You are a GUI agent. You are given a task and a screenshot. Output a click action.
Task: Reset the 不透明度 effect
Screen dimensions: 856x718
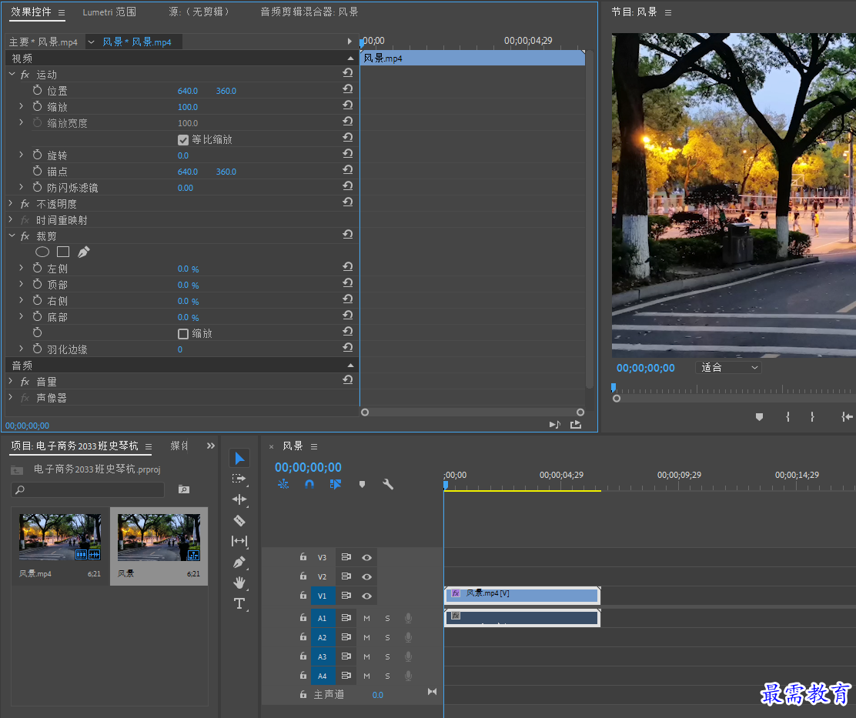coord(348,202)
